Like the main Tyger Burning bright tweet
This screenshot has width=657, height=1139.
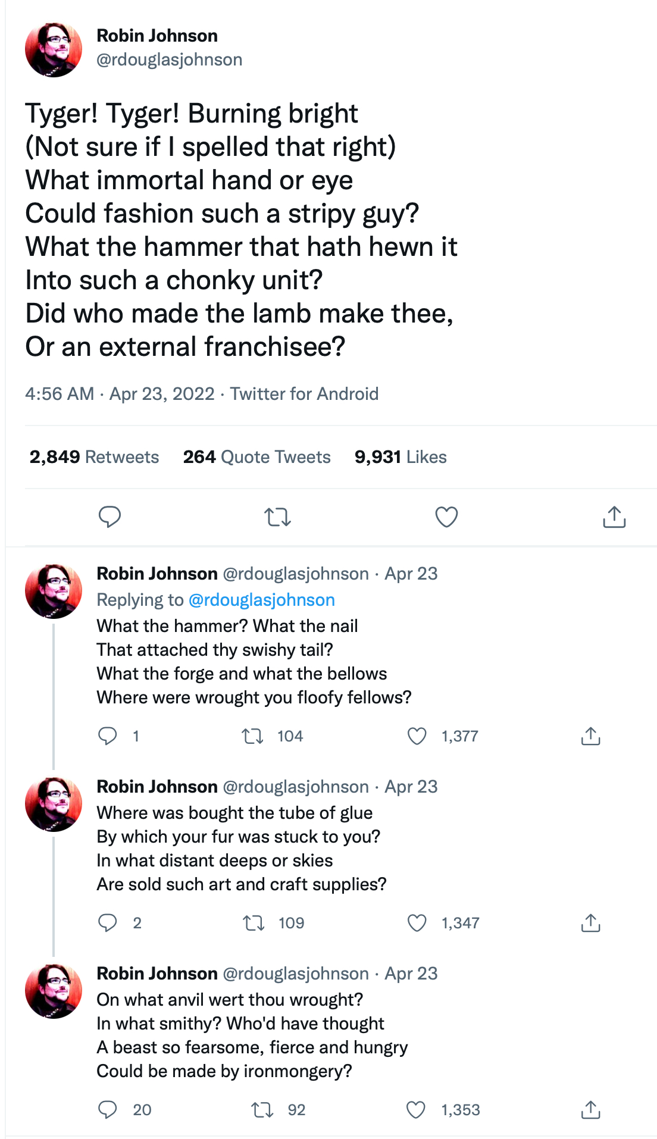(x=446, y=517)
